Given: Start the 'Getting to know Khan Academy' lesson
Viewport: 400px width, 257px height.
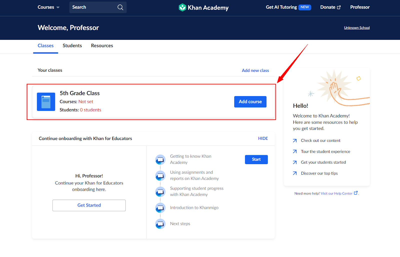Looking at the screenshot, I should point(256,159).
